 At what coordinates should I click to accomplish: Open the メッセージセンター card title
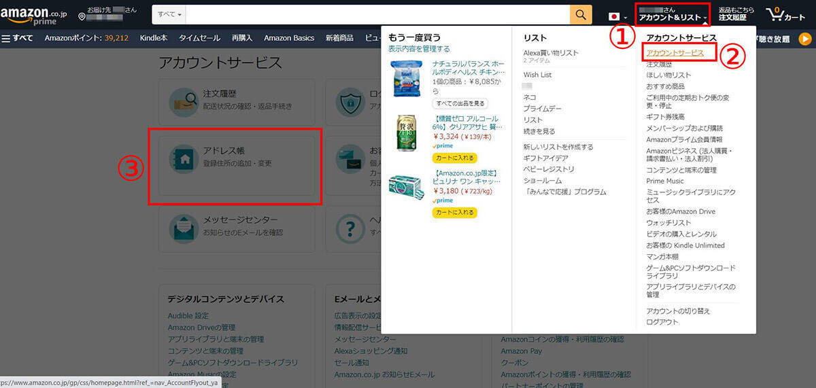pyautogui.click(x=240, y=220)
